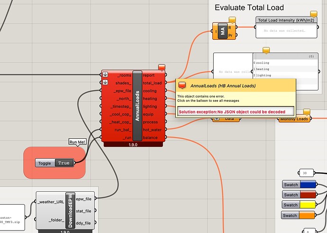
Task: Click the total_load output of AnnualLoads
Action: 152,83
